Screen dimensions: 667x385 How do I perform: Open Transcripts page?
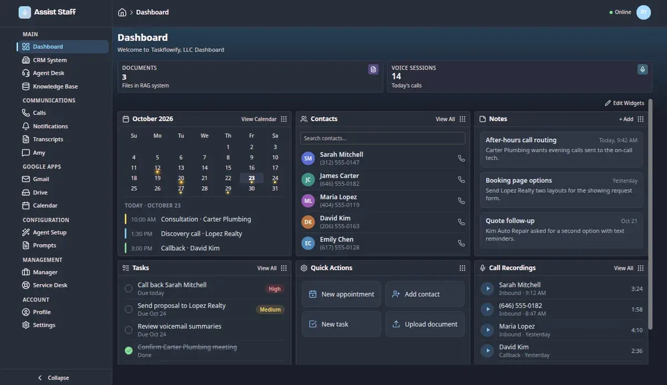(x=63, y=139)
